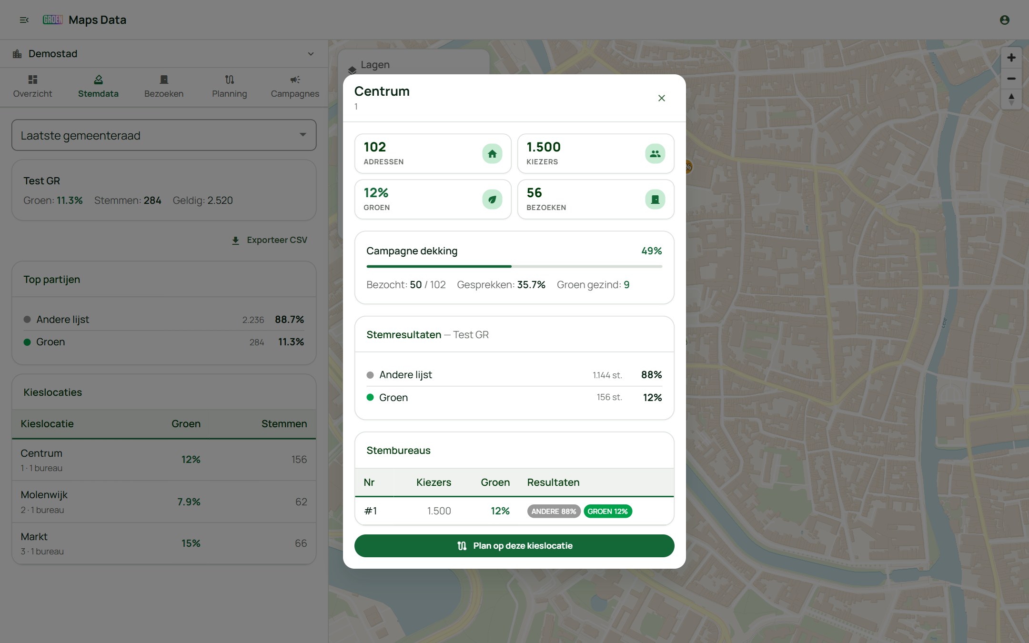The height and width of the screenshot is (643, 1029).
Task: Click the city building icon beside Demostad
Action: pyautogui.click(x=17, y=54)
